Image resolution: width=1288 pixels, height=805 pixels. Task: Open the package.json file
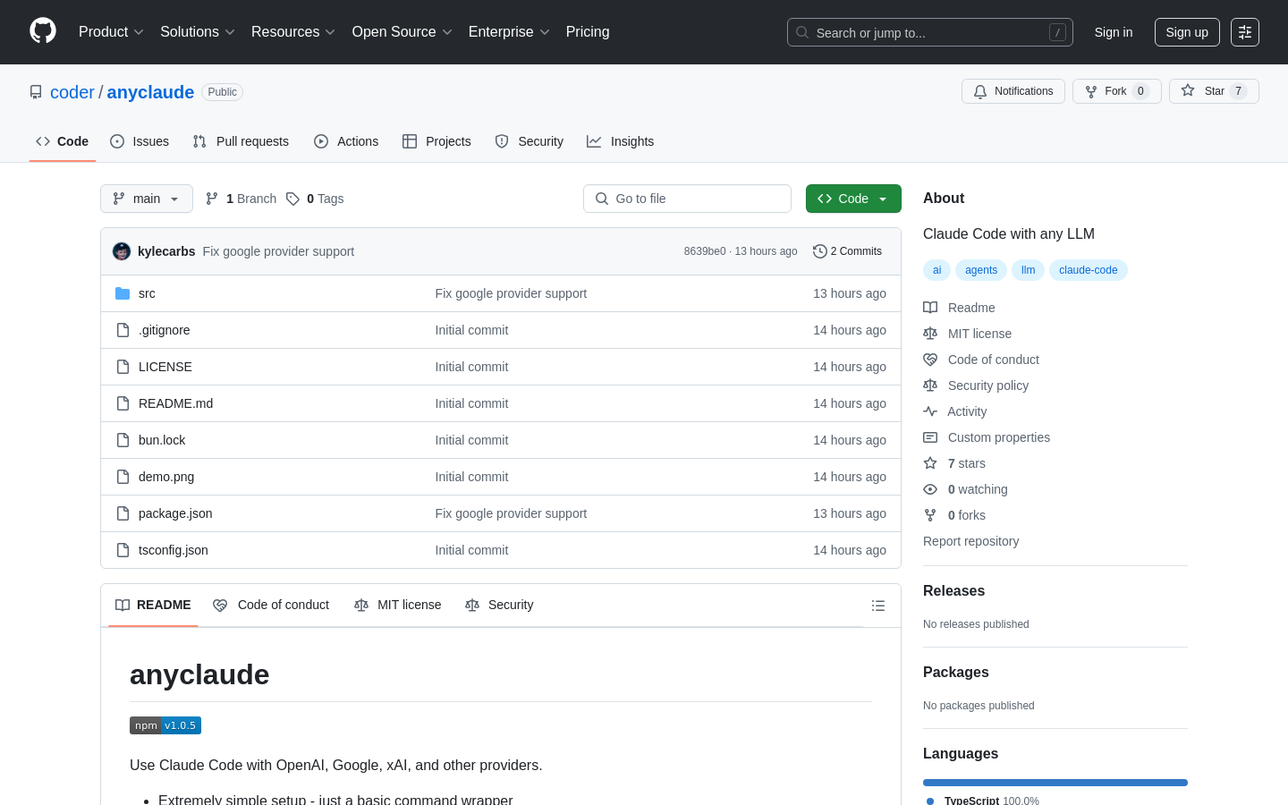coord(175,513)
